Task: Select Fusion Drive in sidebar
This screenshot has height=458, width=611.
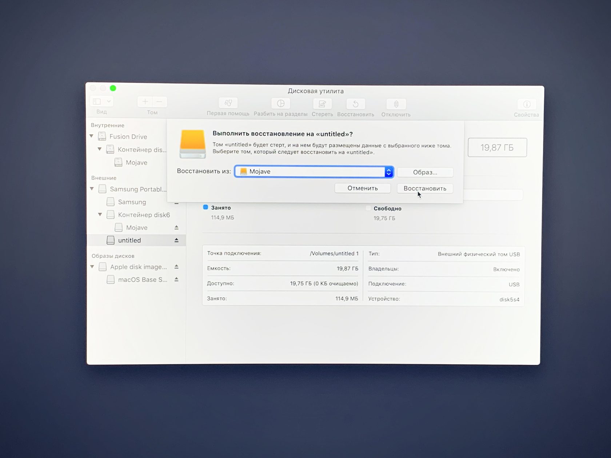Action: click(x=128, y=136)
